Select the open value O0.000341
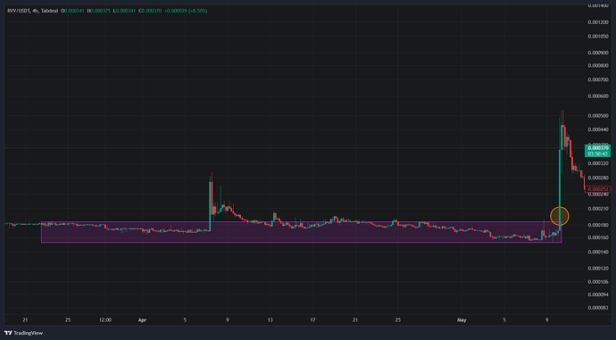 pos(72,11)
